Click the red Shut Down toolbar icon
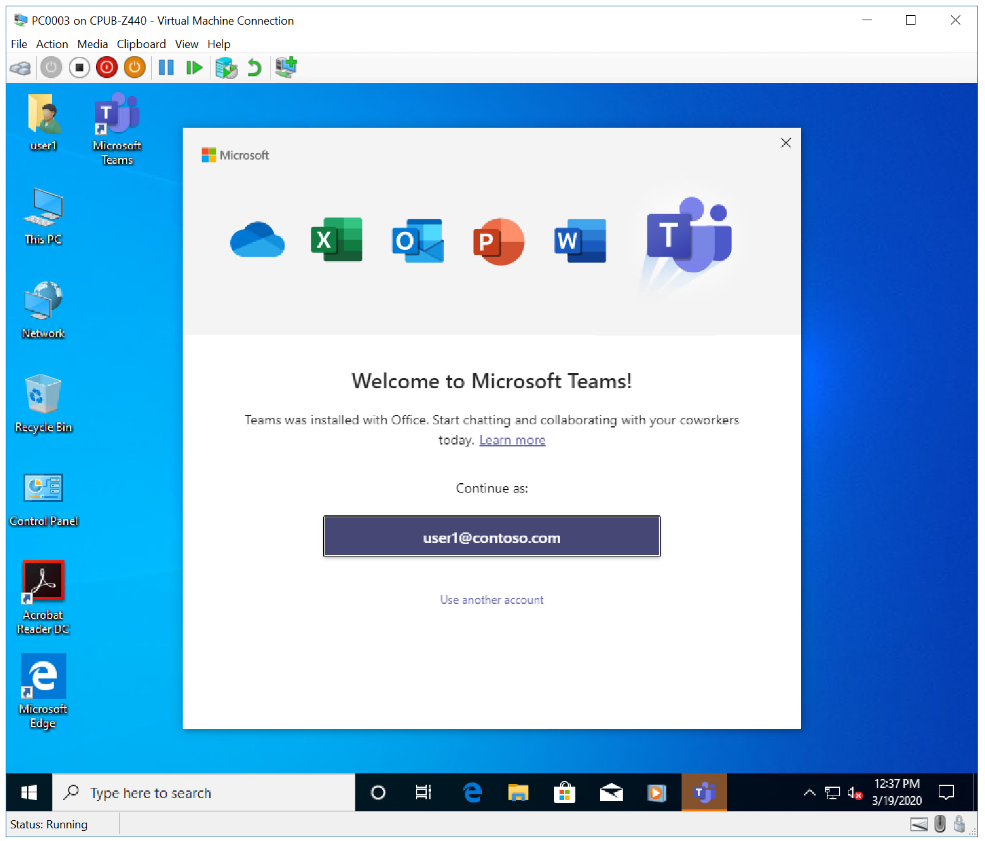This screenshot has width=985, height=841. point(107,68)
